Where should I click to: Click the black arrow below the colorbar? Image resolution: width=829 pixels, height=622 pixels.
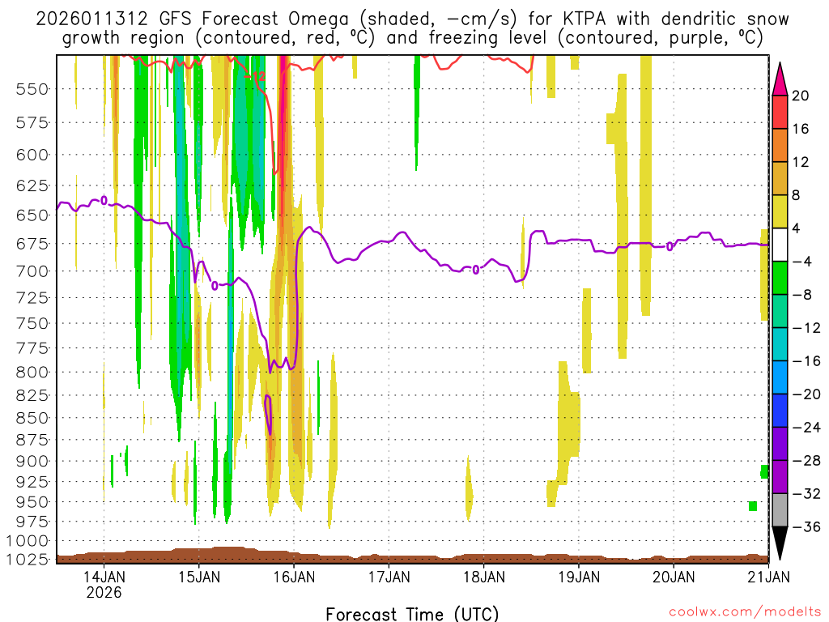(780, 543)
